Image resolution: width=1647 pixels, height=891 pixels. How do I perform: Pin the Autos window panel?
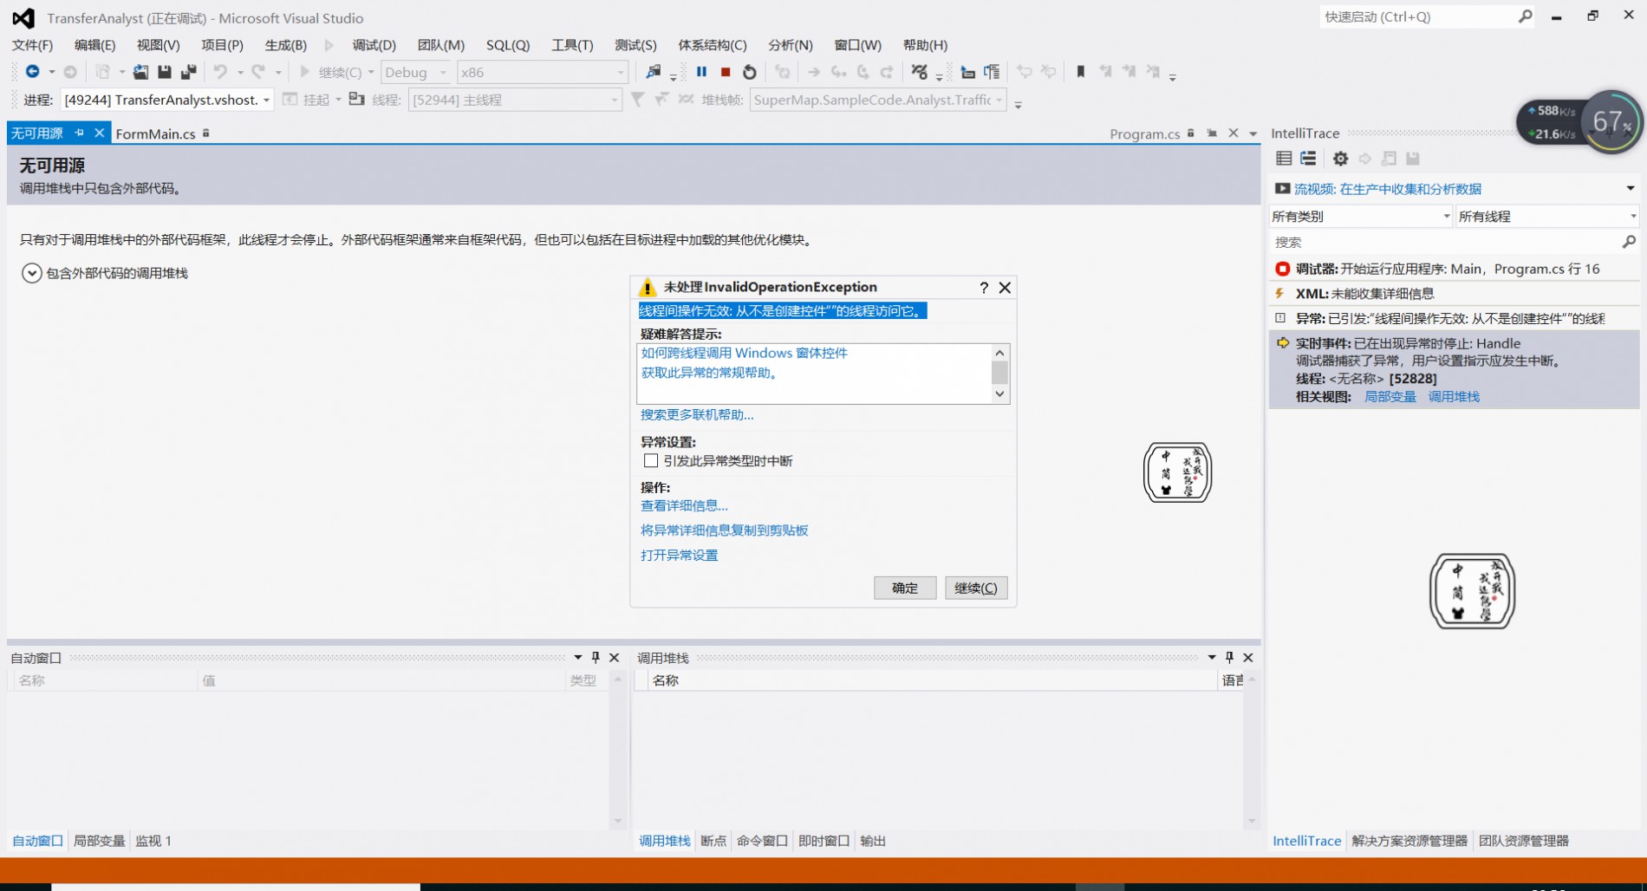(596, 658)
